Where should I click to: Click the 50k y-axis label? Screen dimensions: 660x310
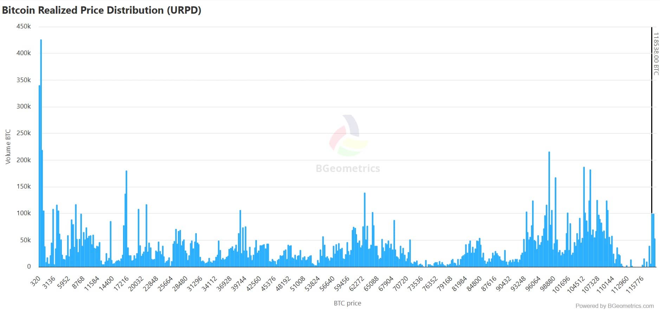[x=25, y=240]
